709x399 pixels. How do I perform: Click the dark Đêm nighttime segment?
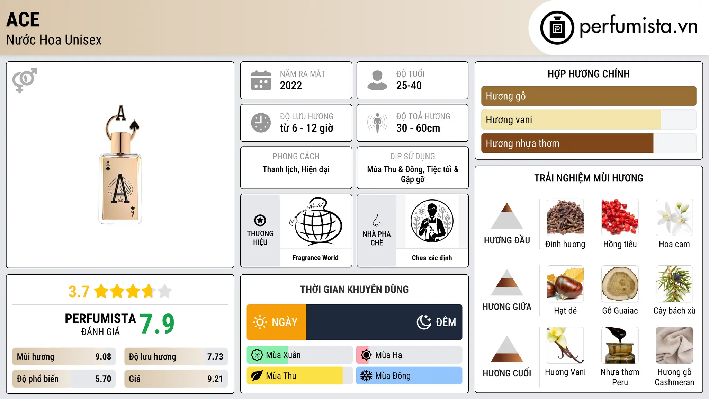click(x=384, y=322)
